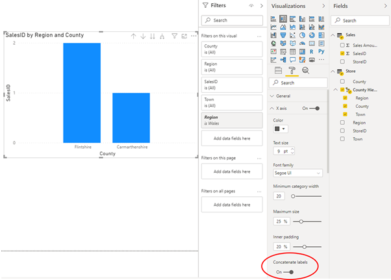The image size is (391, 280).
Task: Select the Clustered column chart visual
Action: 302,19
